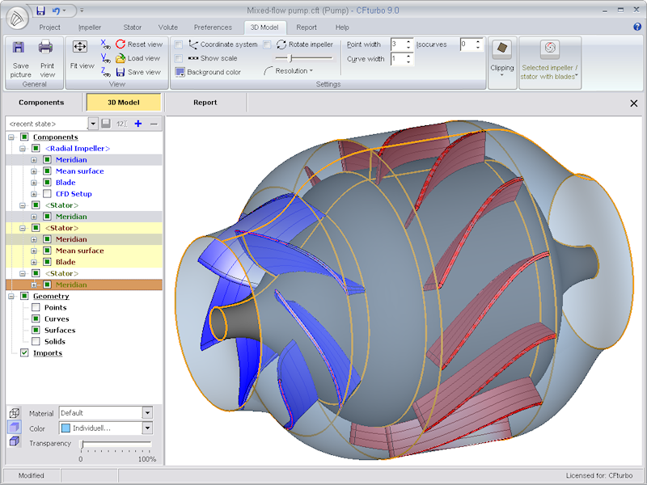Select the shaded-with-edges cube icon

pos(15,441)
